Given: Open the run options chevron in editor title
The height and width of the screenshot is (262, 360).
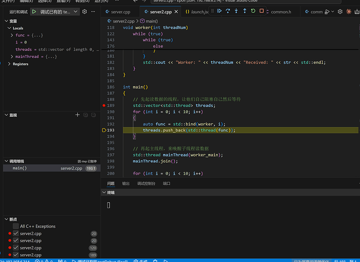Looking at the screenshot, I should coord(333,12).
